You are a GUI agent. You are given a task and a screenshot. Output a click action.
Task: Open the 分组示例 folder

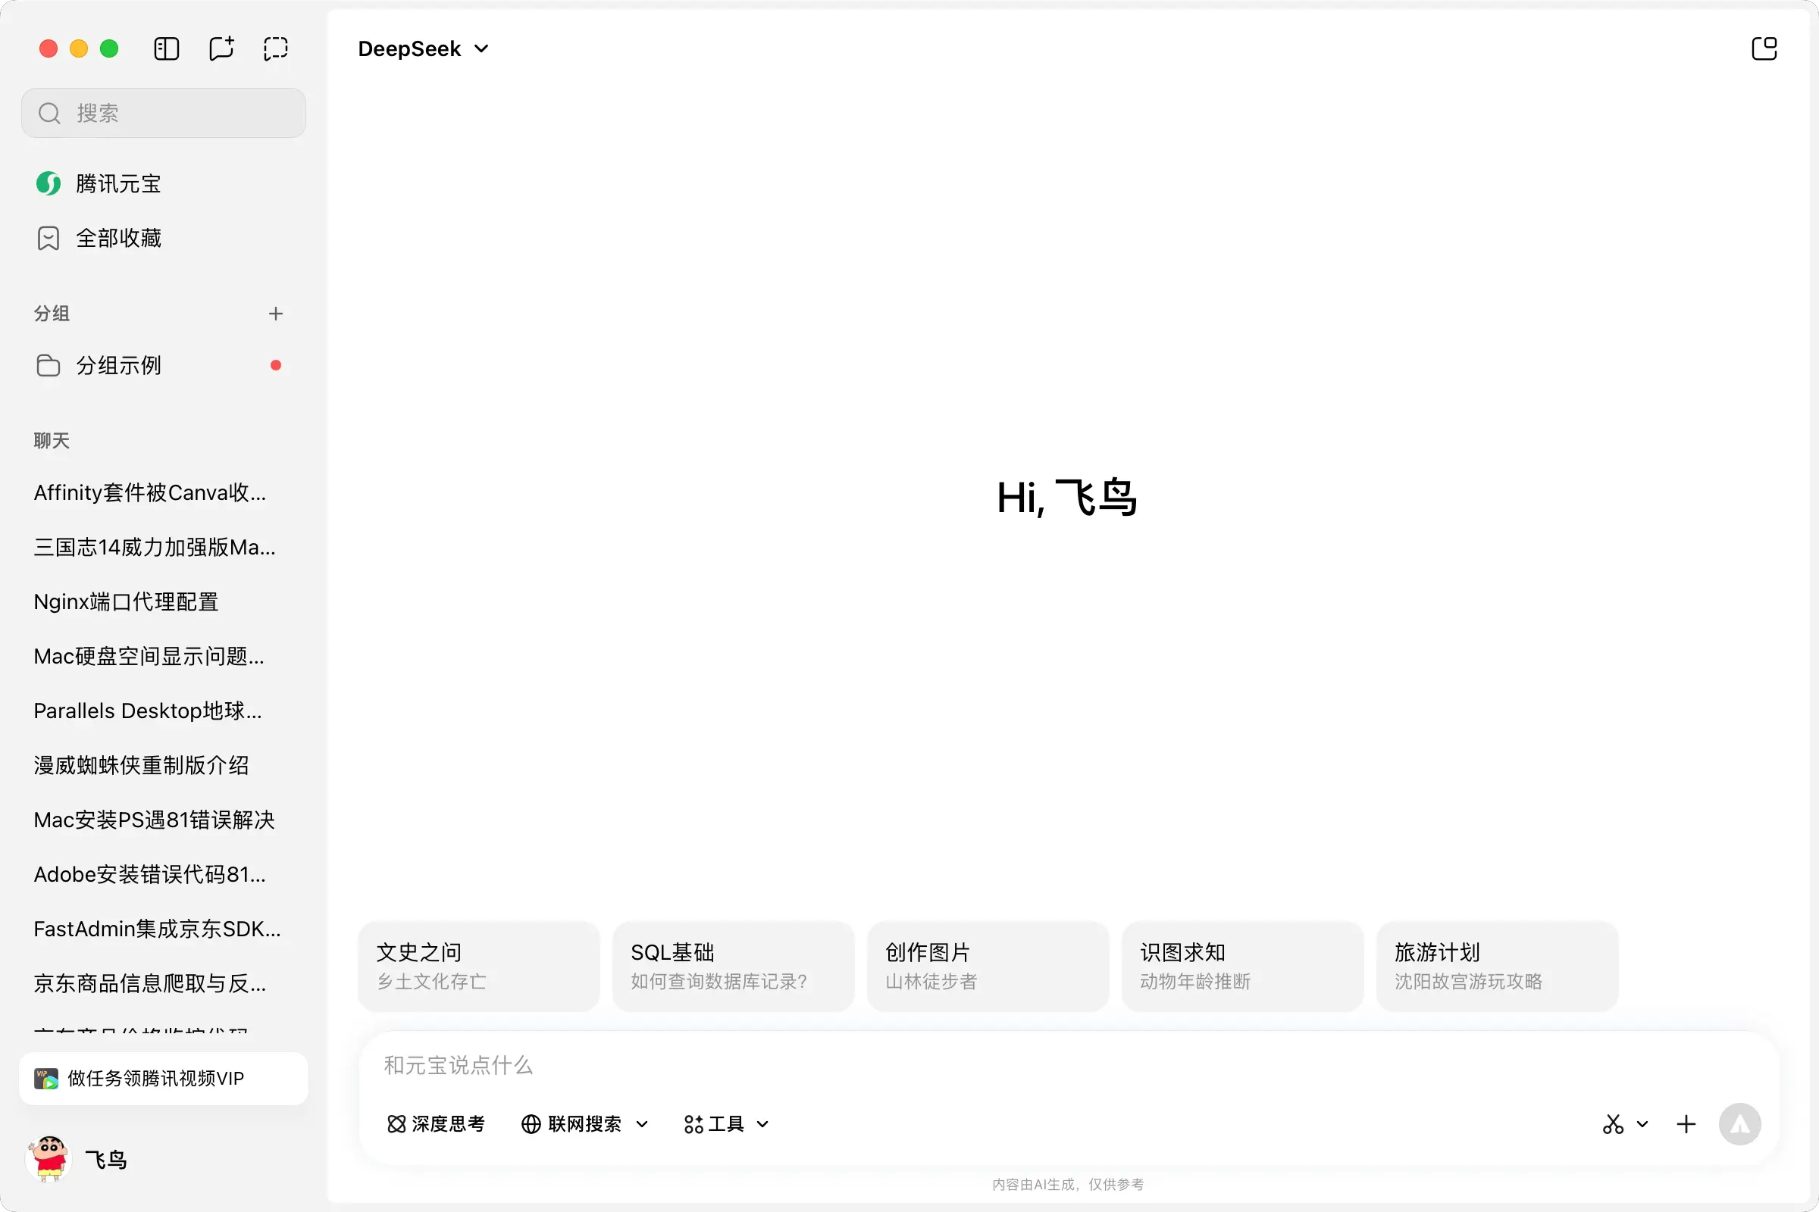click(117, 366)
